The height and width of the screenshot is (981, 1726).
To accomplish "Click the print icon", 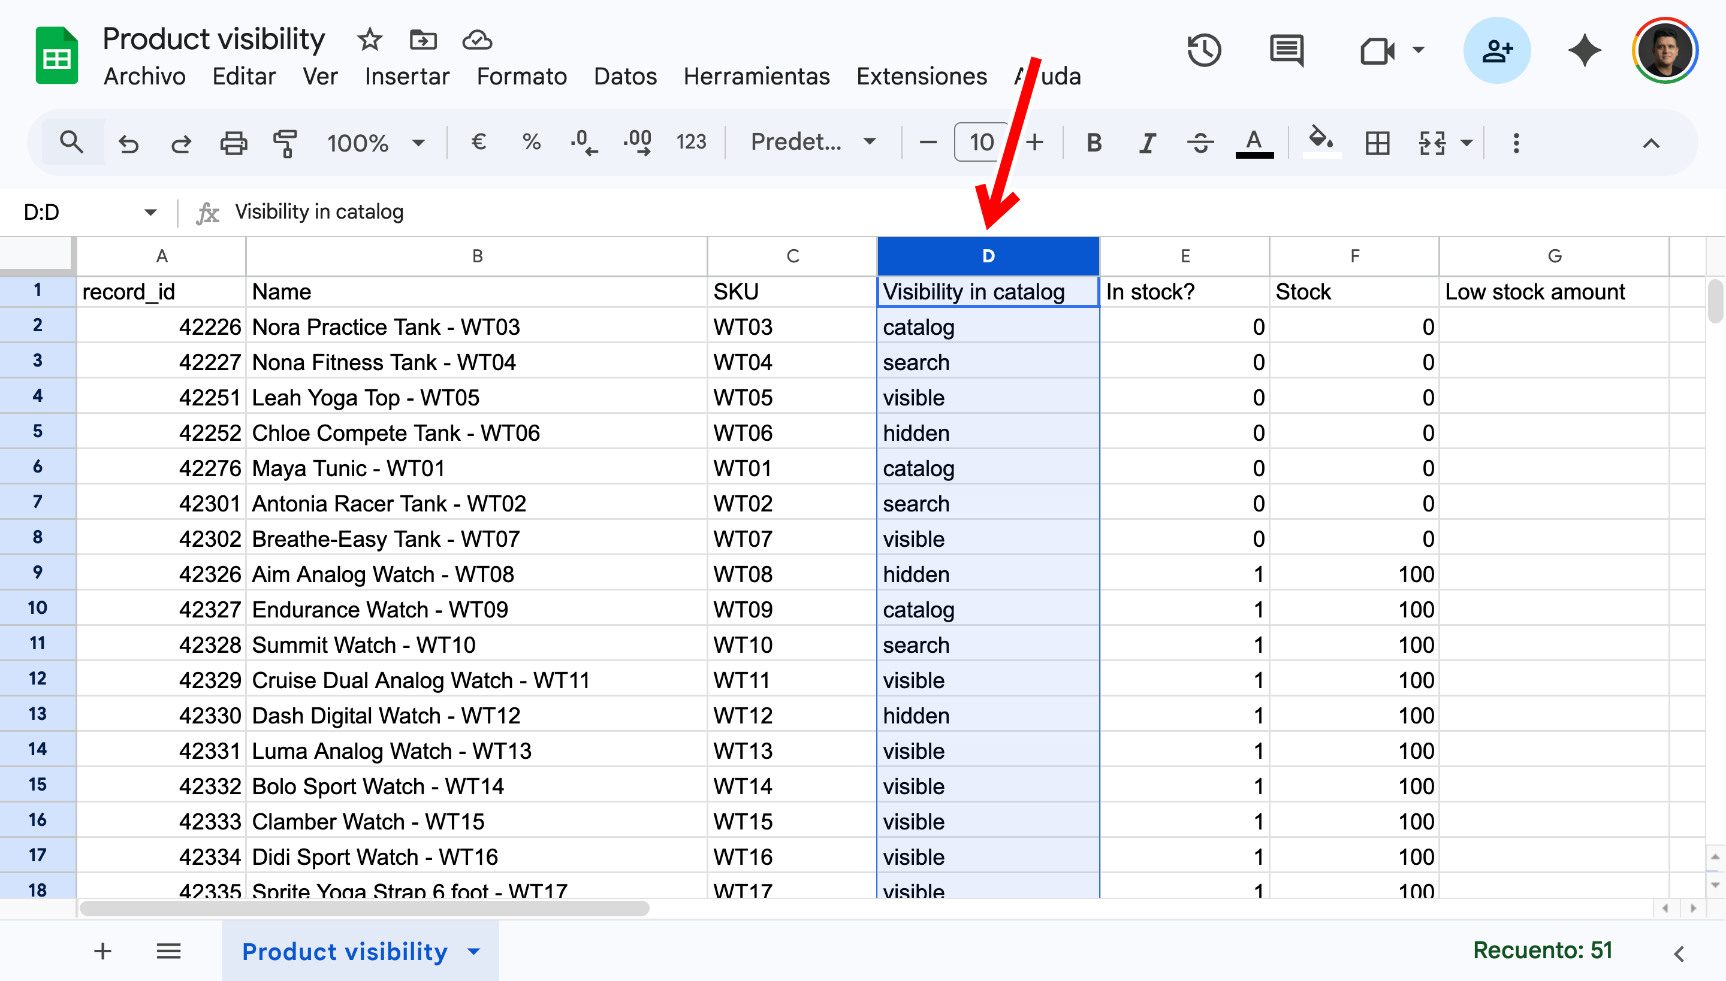I will point(233,143).
